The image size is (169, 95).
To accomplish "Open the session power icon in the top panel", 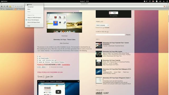I will 167,1.
